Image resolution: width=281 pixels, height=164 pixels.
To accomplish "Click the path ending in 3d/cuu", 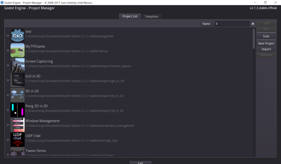I will tap(66, 51).
